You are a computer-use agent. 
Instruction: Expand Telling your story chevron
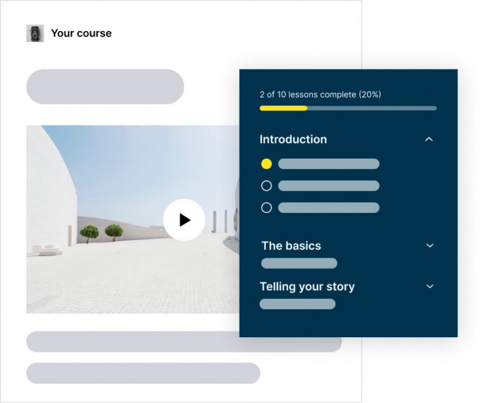(x=430, y=287)
